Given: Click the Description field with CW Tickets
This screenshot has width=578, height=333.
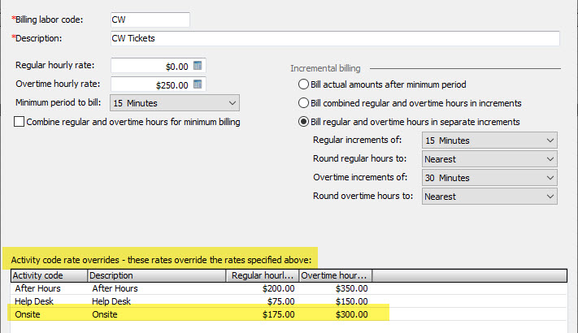Looking at the screenshot, I should 335,38.
